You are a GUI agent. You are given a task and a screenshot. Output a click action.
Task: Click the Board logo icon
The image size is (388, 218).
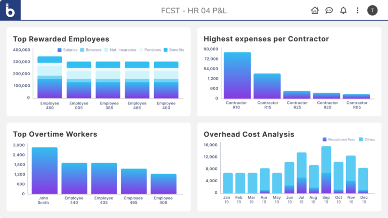10,10
